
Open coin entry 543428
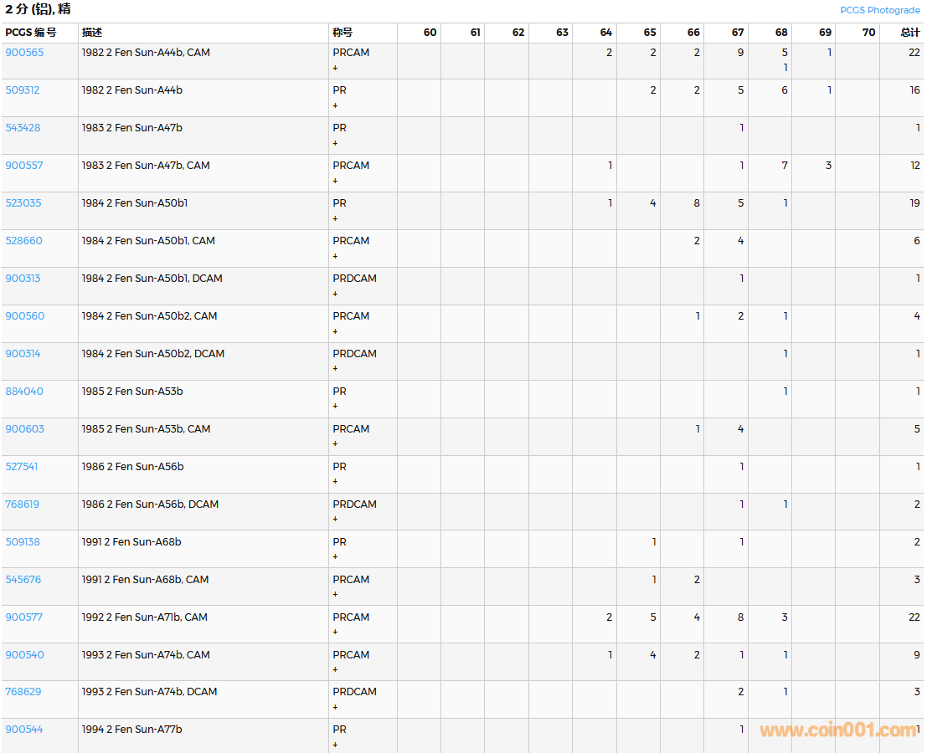tap(23, 127)
